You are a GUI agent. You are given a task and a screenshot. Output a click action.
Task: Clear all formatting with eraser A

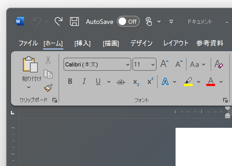coord(219,64)
